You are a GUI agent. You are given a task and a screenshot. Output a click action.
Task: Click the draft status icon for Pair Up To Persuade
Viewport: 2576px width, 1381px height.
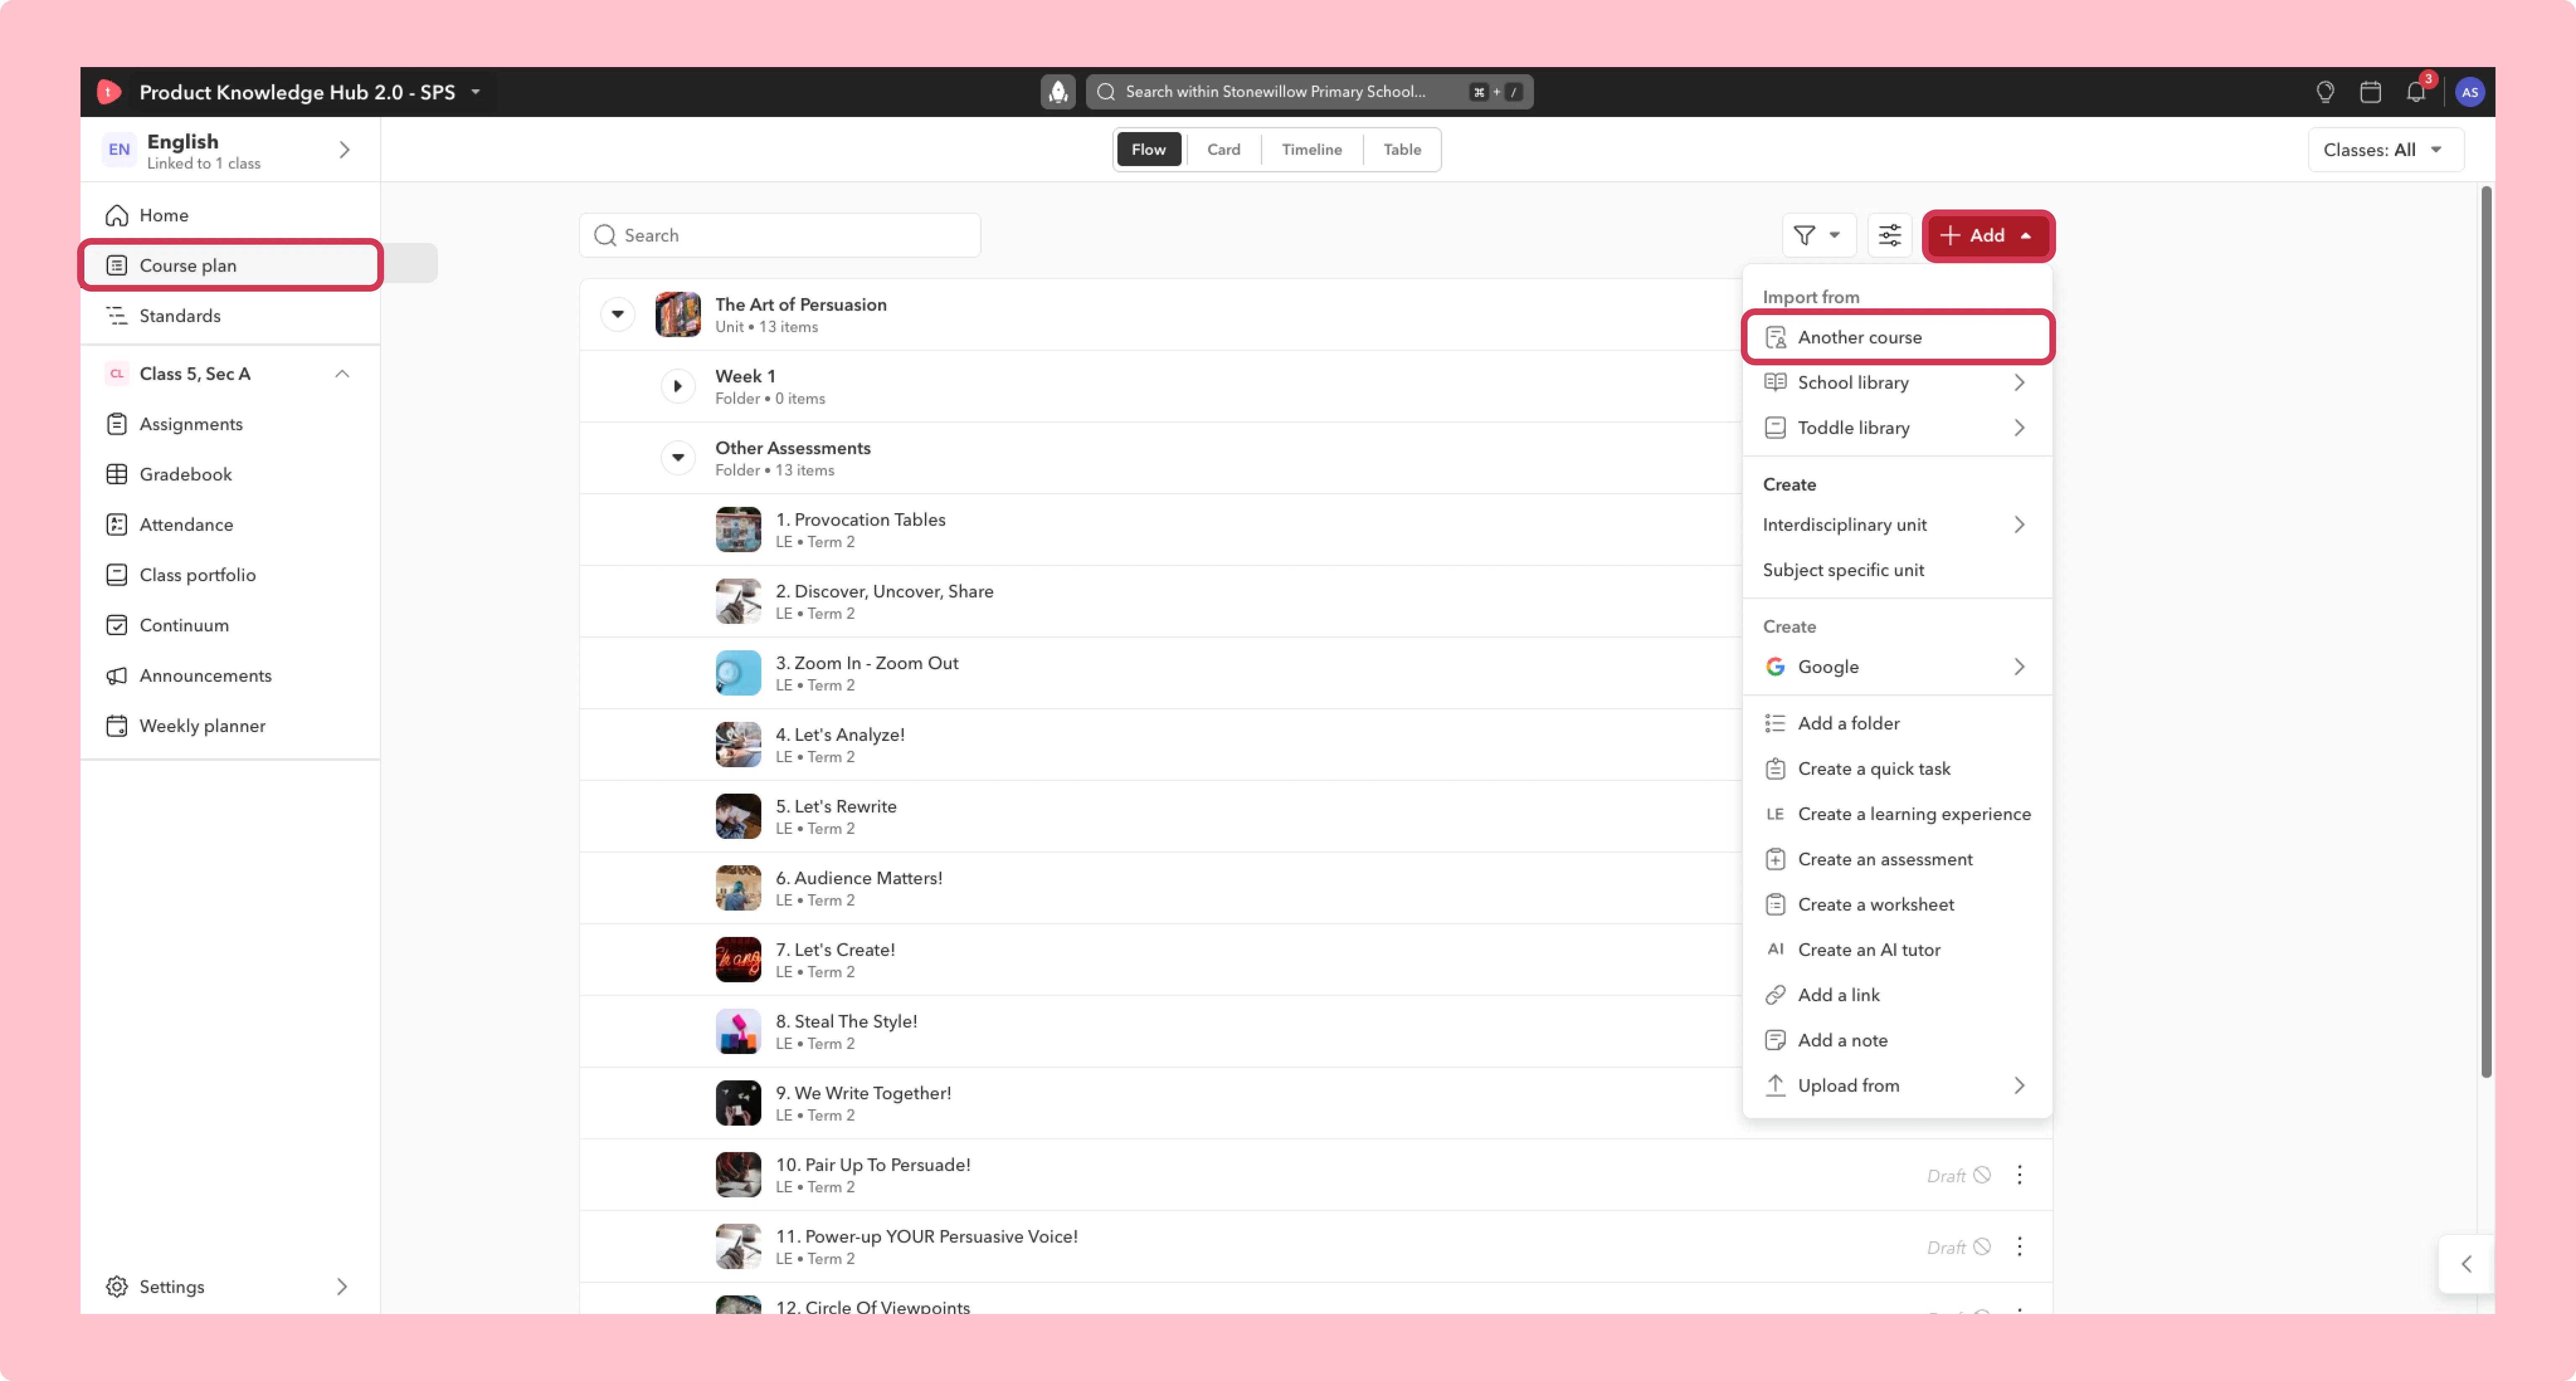pyautogui.click(x=1981, y=1175)
